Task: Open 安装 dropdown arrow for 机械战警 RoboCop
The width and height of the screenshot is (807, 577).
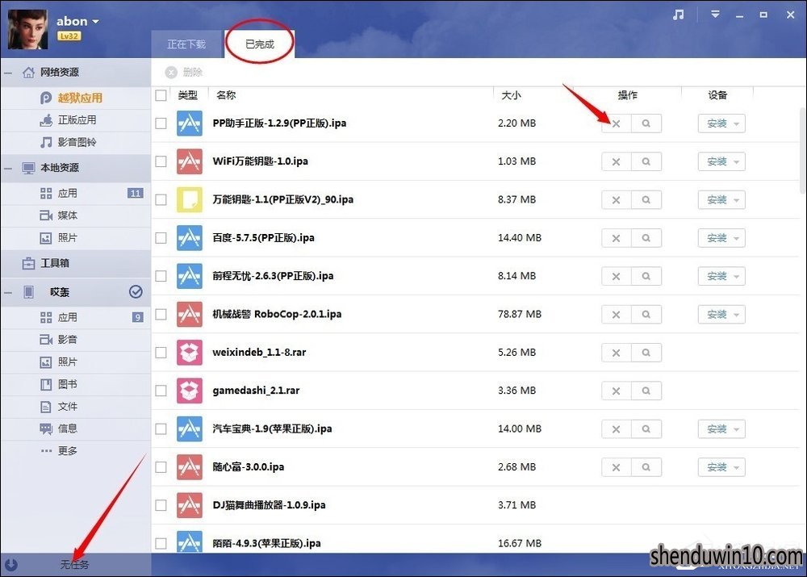Action: coord(737,315)
